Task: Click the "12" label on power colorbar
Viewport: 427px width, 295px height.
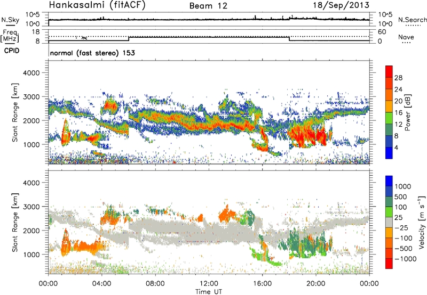Action: coord(398,125)
